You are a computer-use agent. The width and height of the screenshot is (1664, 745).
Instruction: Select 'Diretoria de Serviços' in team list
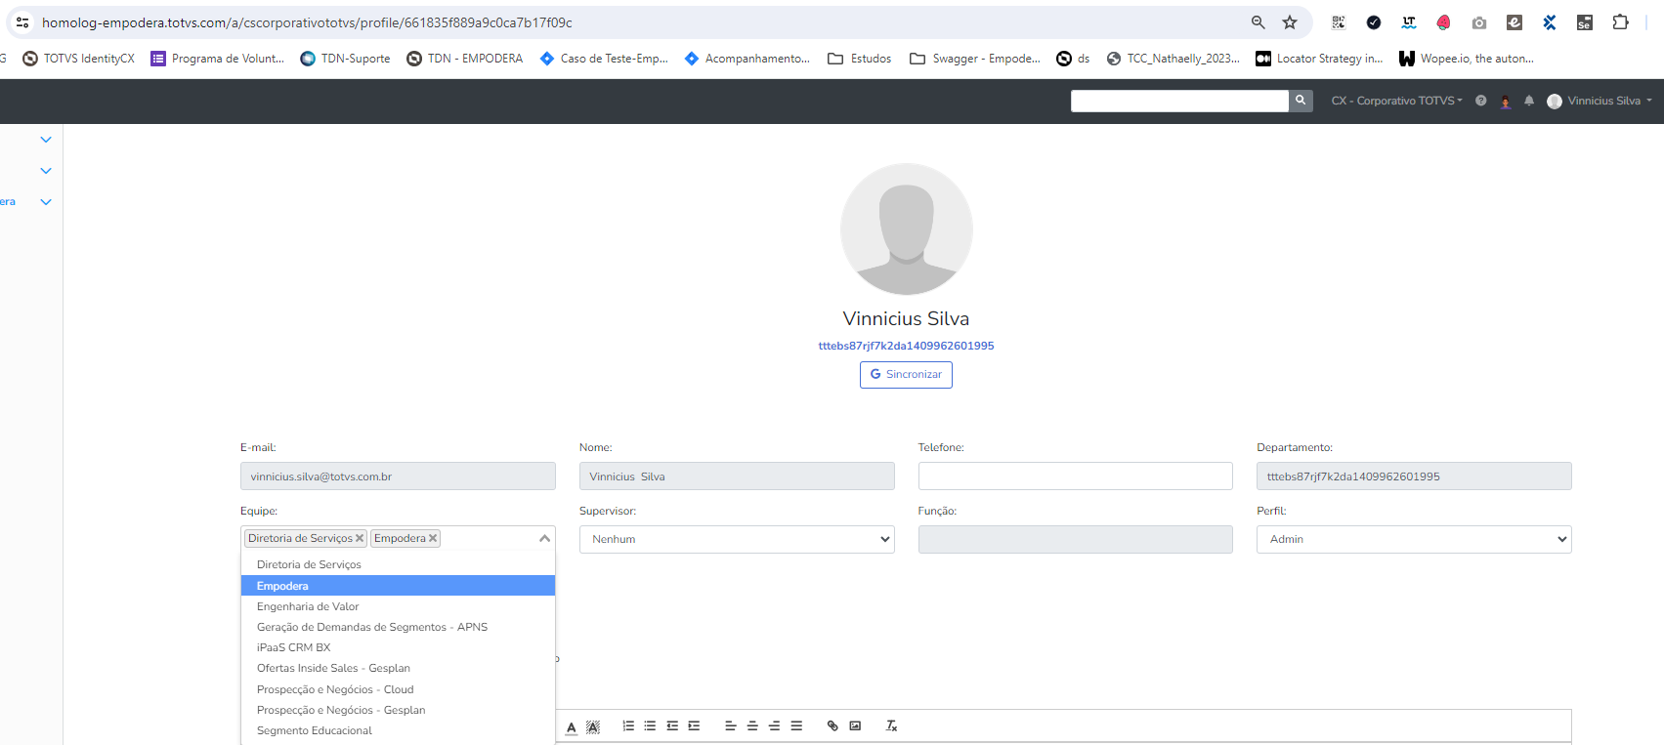398,564
